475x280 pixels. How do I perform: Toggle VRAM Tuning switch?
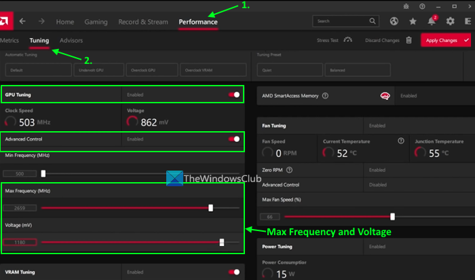coord(234,272)
